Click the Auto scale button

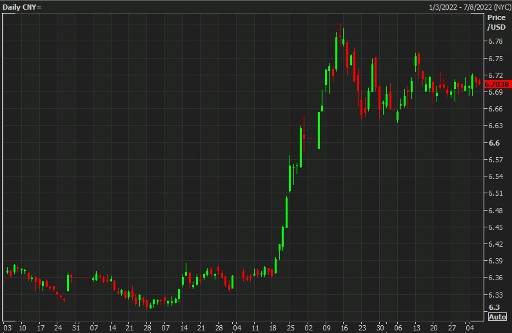[497, 317]
